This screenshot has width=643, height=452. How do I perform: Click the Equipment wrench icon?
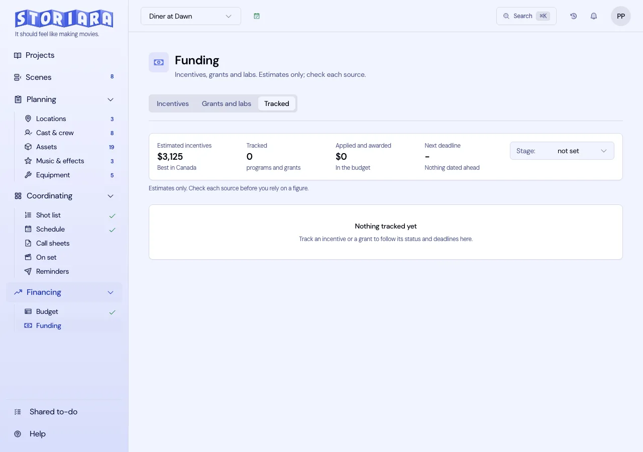28,175
